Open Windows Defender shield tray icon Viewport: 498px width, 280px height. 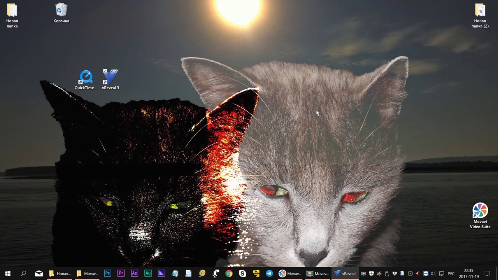tap(371, 273)
